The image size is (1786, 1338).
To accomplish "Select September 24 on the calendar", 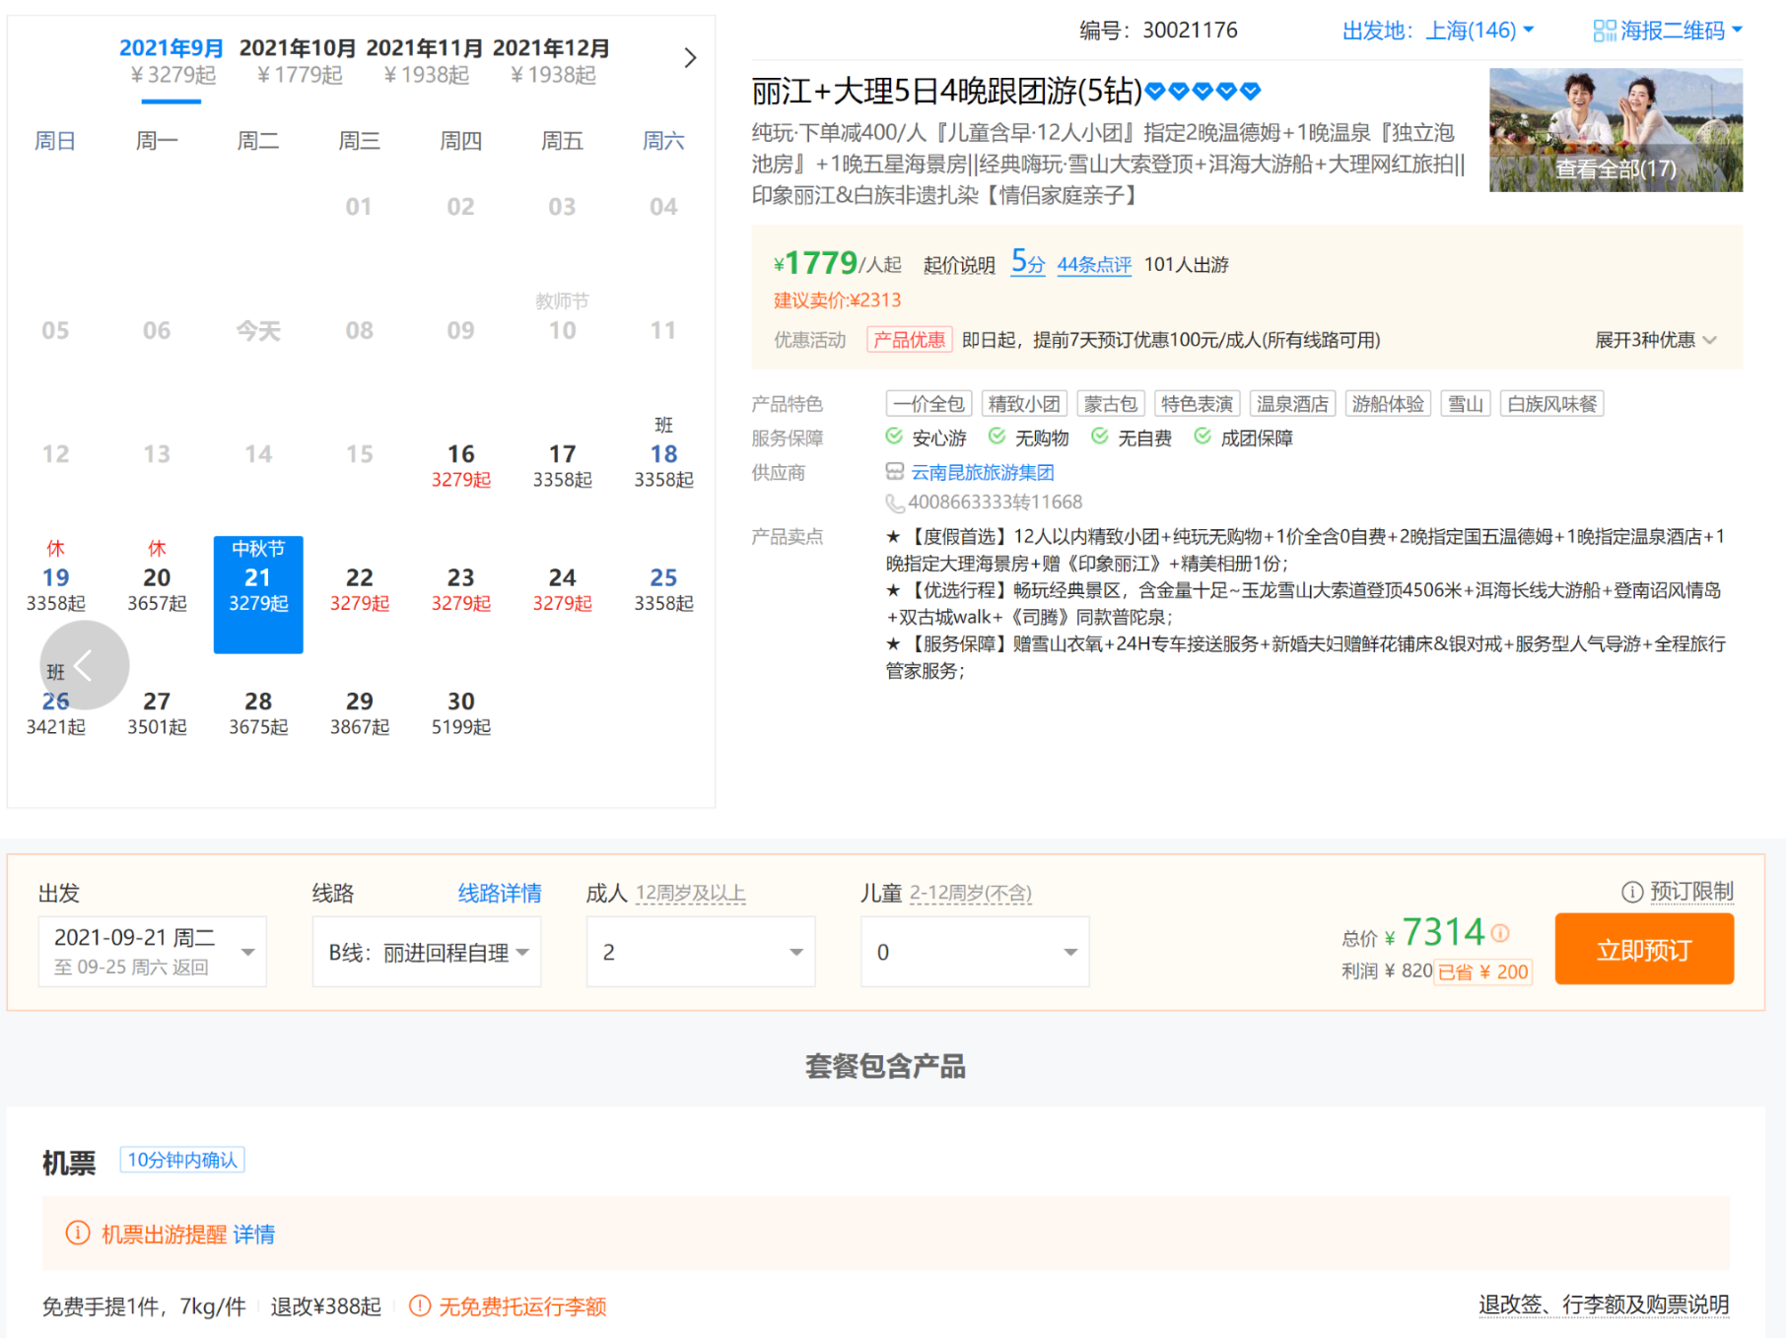I will pyautogui.click(x=562, y=588).
